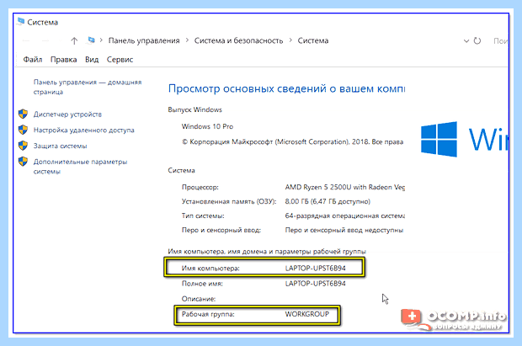This screenshot has width=522, height=346.
Task: Click Просмотр основных сведений page heading
Action: tap(286, 88)
